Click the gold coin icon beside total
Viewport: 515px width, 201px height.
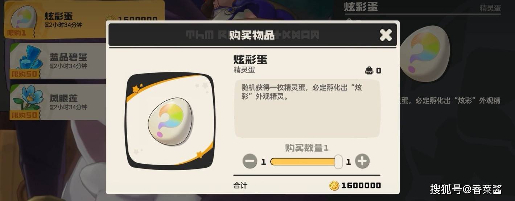pyautogui.click(x=334, y=186)
